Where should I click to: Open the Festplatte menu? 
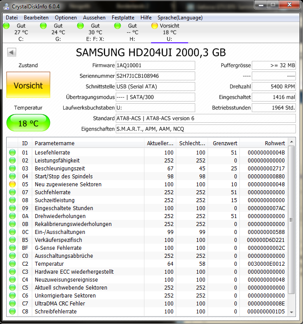(x=123, y=18)
